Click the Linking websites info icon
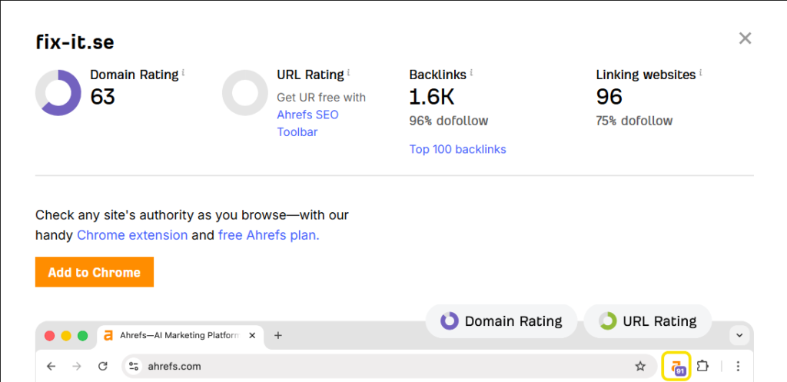The height and width of the screenshot is (382, 787). (x=701, y=73)
